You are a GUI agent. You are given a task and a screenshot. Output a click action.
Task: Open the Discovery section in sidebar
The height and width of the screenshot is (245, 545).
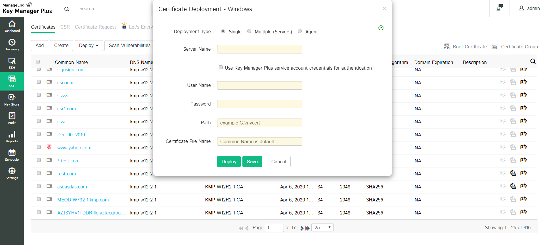click(x=12, y=45)
